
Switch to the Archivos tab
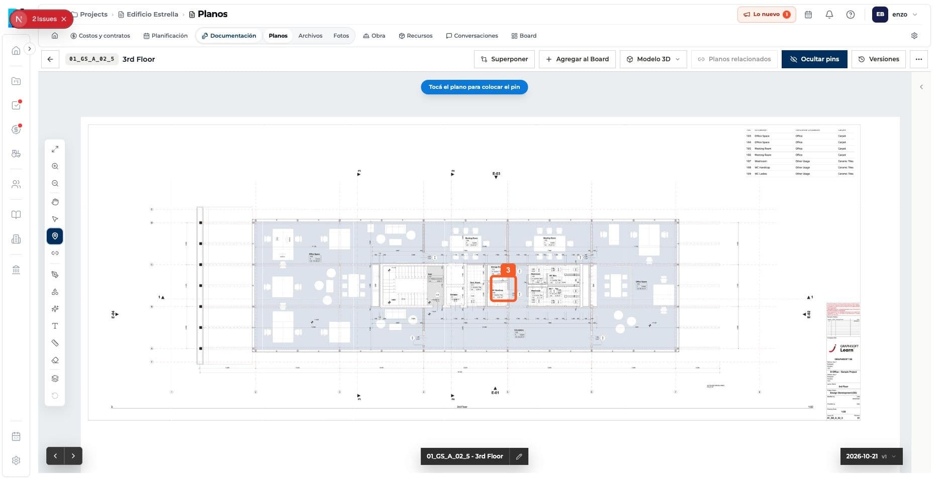point(310,36)
